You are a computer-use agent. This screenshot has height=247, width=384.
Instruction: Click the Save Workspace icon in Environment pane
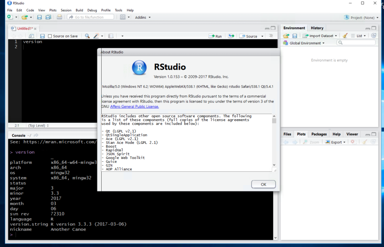point(295,36)
